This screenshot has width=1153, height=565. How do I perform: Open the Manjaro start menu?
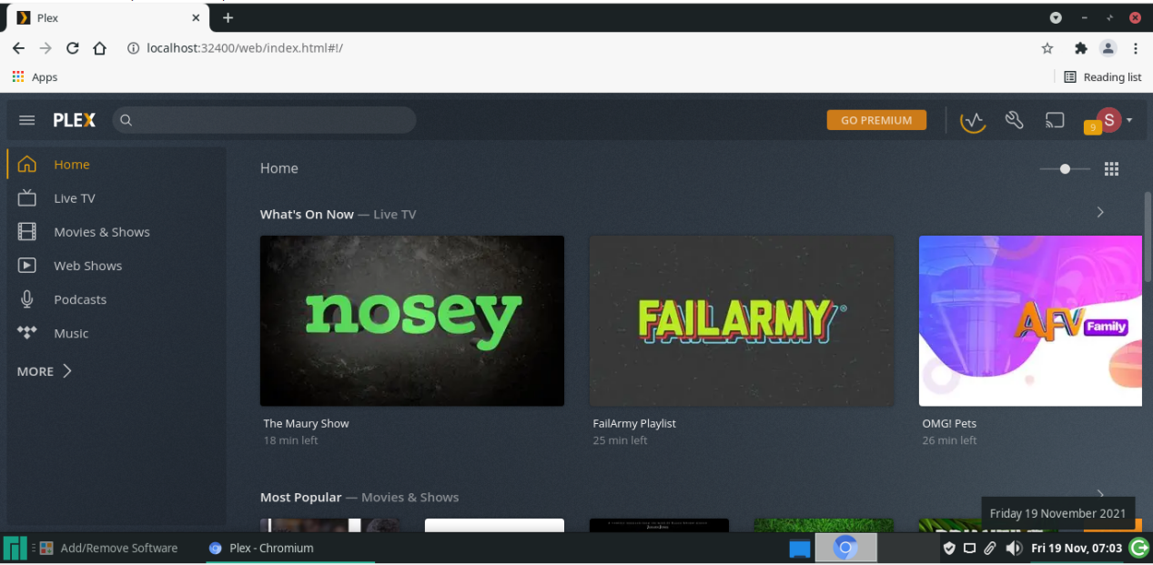(x=15, y=548)
